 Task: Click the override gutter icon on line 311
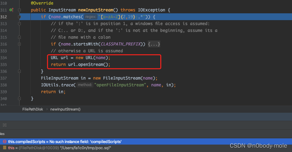(11, 10)
